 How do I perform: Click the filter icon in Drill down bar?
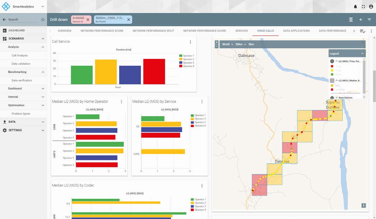369,19
